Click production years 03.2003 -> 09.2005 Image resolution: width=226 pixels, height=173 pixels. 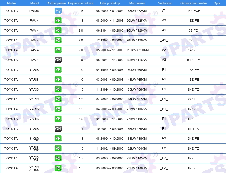click(110, 80)
